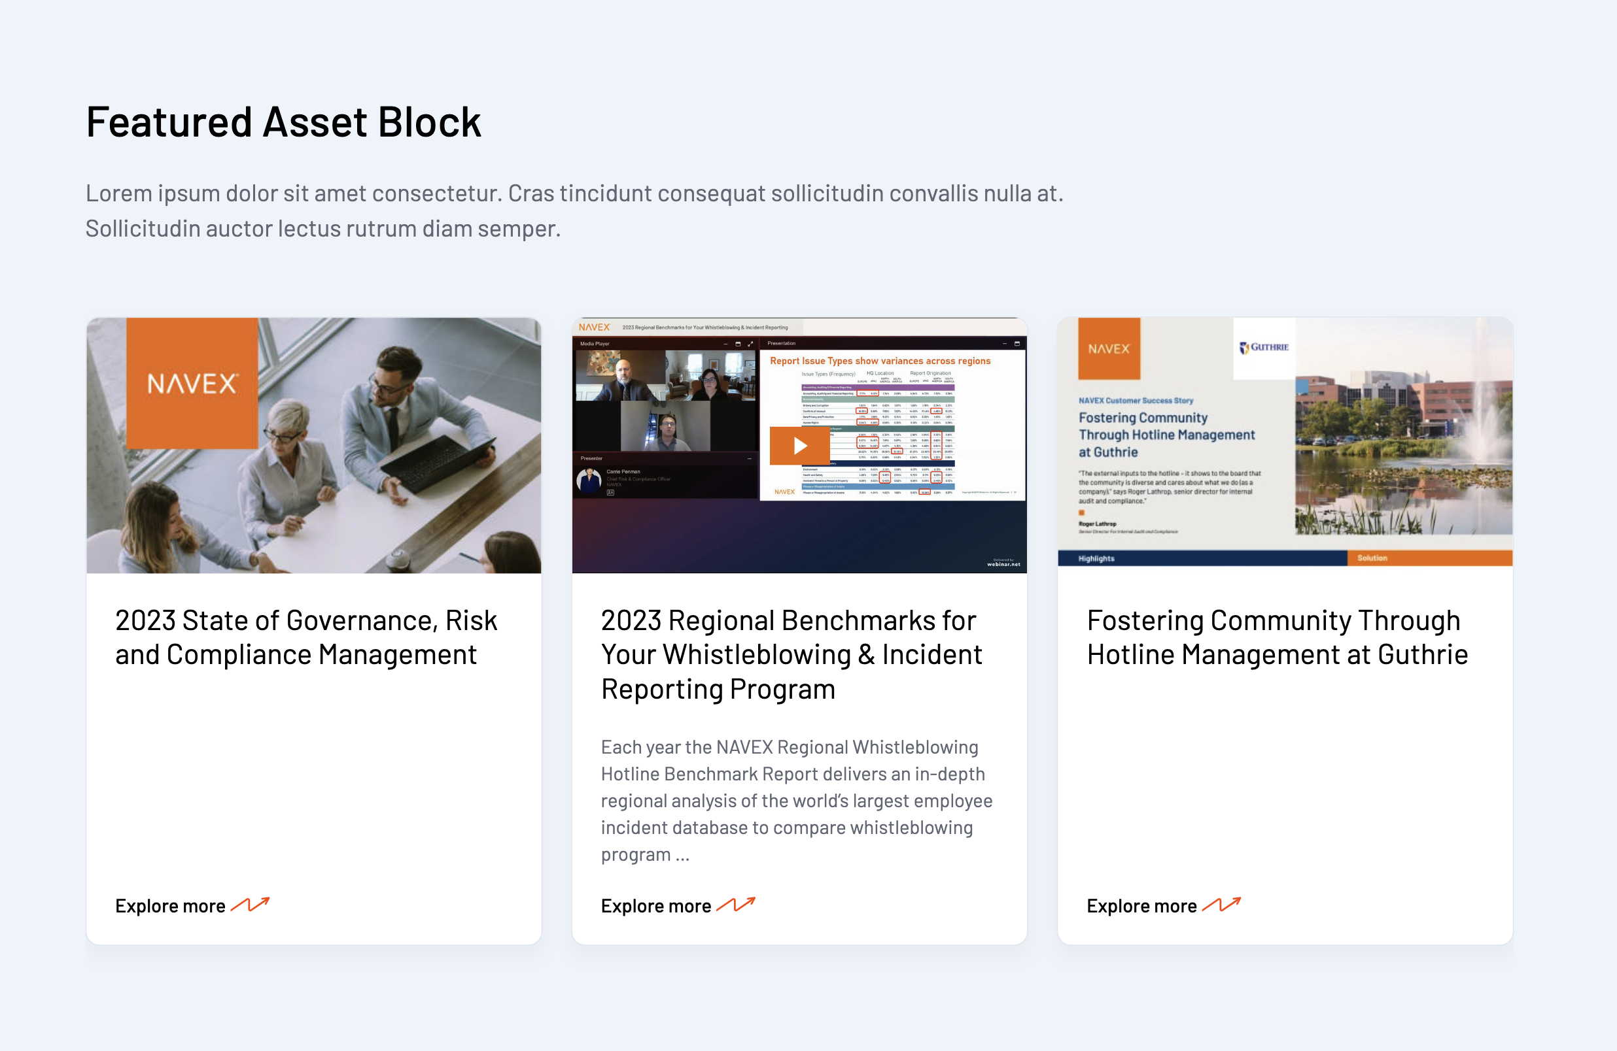This screenshot has height=1051, width=1617.
Task: Click the presenter avatar in the webinar thumbnail
Action: click(588, 480)
